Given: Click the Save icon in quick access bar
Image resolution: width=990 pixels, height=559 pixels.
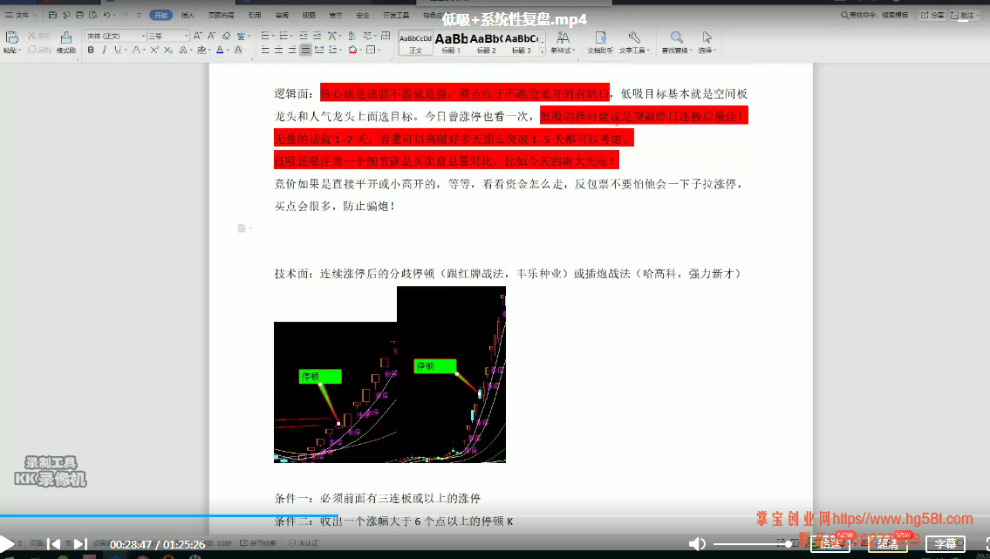Looking at the screenshot, I should pyautogui.click(x=52, y=15).
